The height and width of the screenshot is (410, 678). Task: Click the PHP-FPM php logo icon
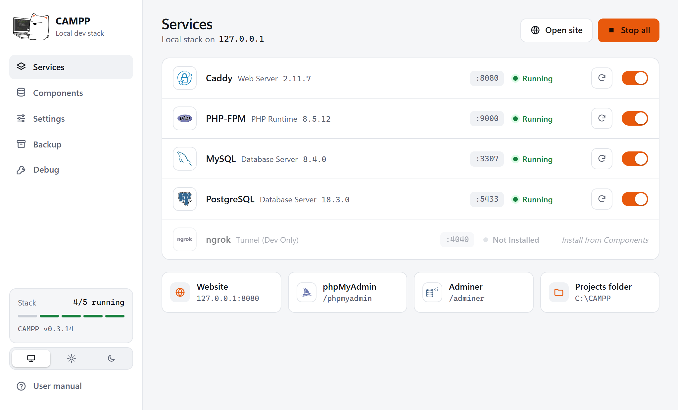185,118
